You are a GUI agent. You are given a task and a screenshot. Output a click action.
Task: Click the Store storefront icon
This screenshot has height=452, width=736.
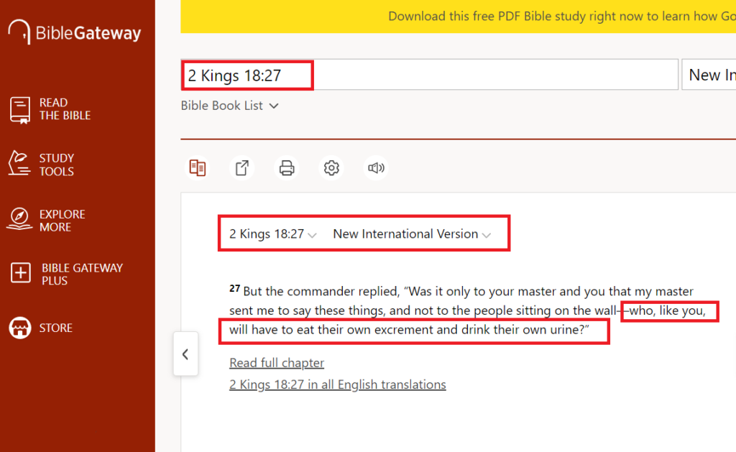pos(19,328)
